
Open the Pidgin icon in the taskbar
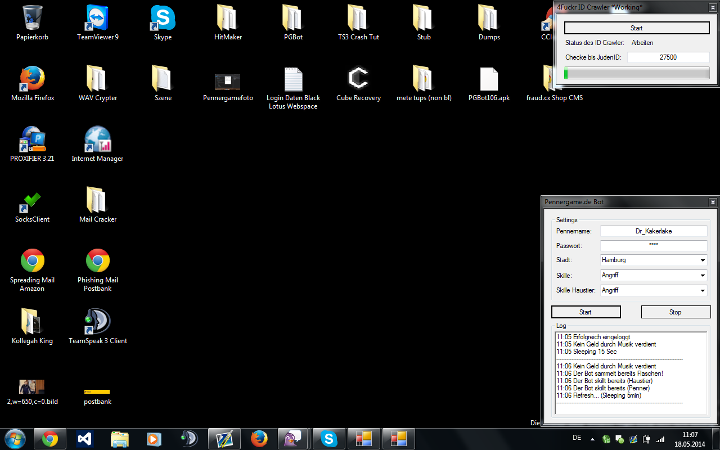(292, 438)
